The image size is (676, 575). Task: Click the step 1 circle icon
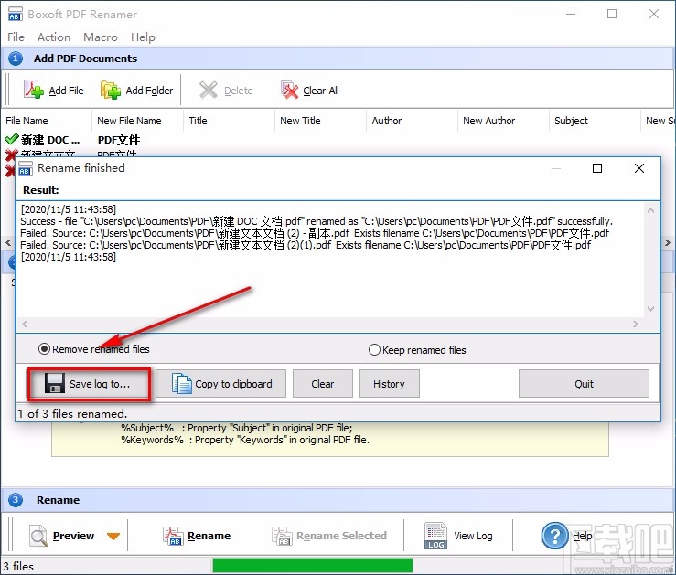pos(16,59)
